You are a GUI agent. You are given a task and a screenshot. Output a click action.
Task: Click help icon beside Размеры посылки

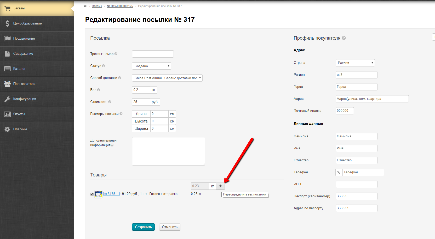pyautogui.click(x=121, y=114)
